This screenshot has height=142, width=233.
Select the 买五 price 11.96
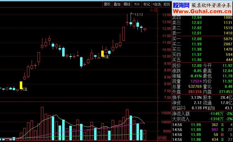(x=197, y=60)
